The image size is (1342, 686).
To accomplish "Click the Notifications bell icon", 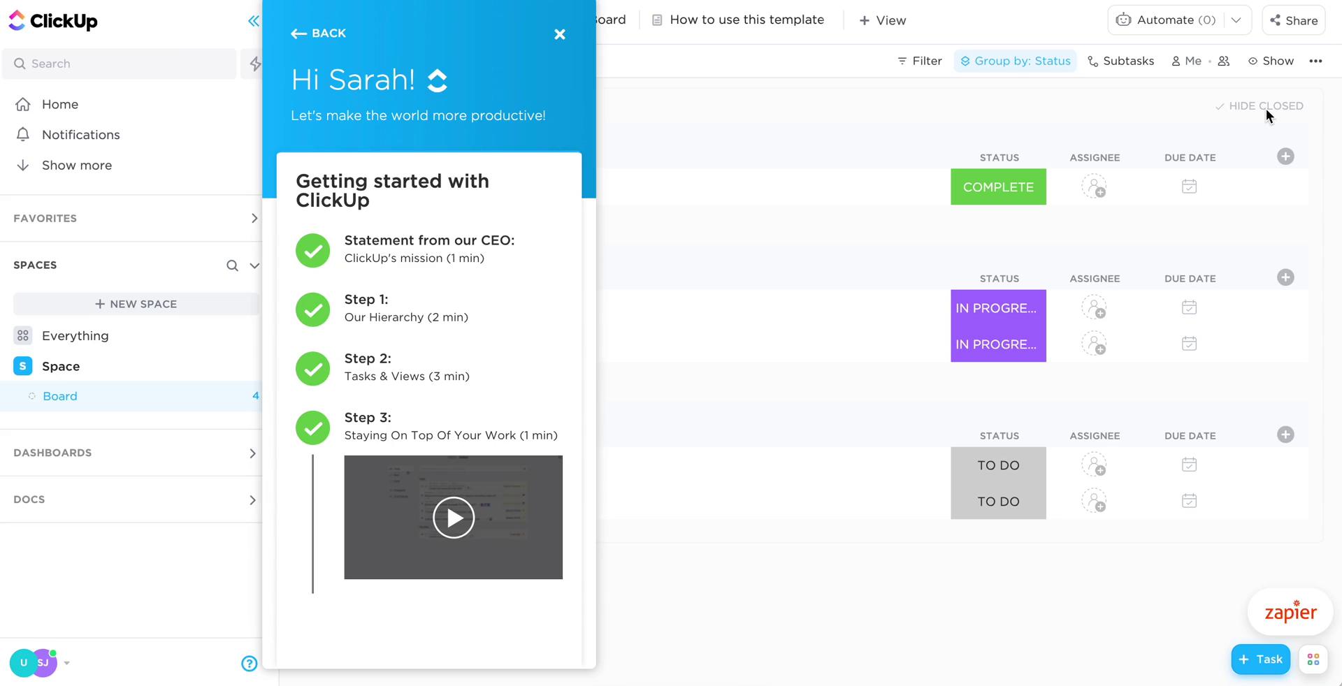I will 23,134.
